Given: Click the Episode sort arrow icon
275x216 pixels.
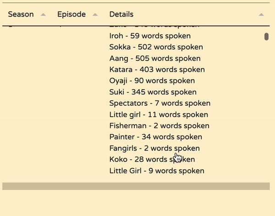Looking at the screenshot, I should (x=95, y=15).
